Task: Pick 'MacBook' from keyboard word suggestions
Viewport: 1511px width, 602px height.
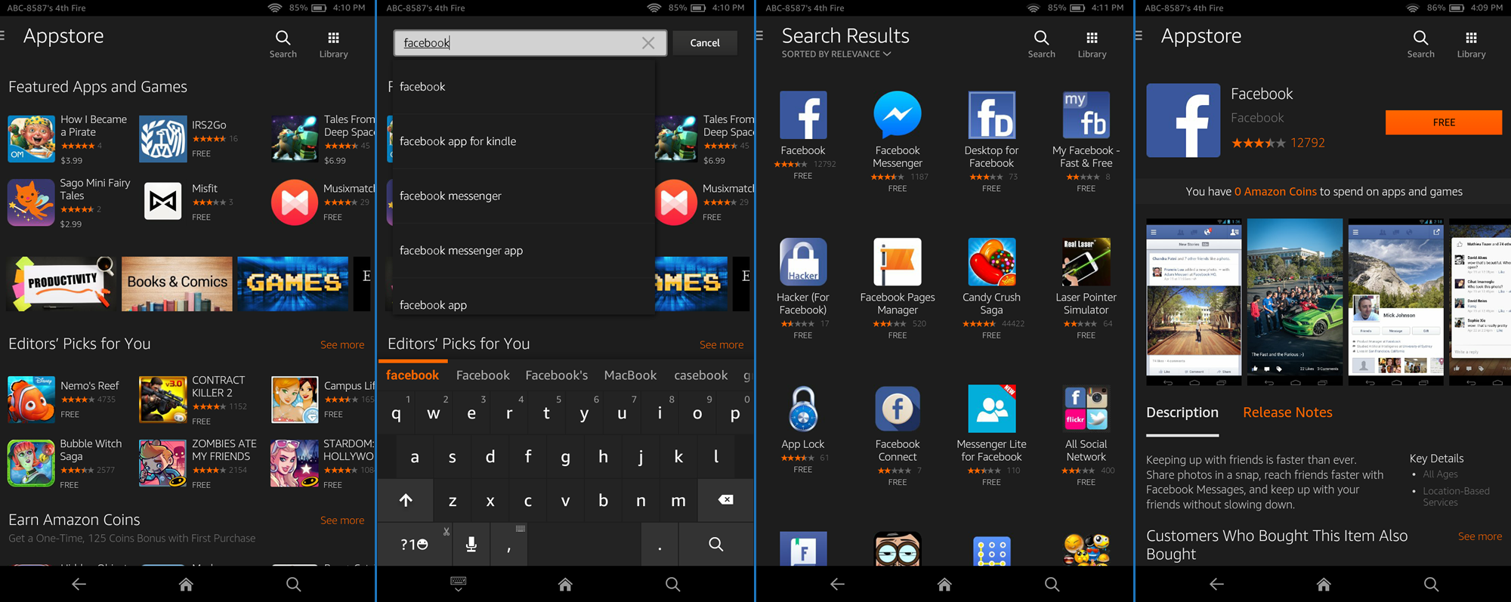Action: click(630, 375)
